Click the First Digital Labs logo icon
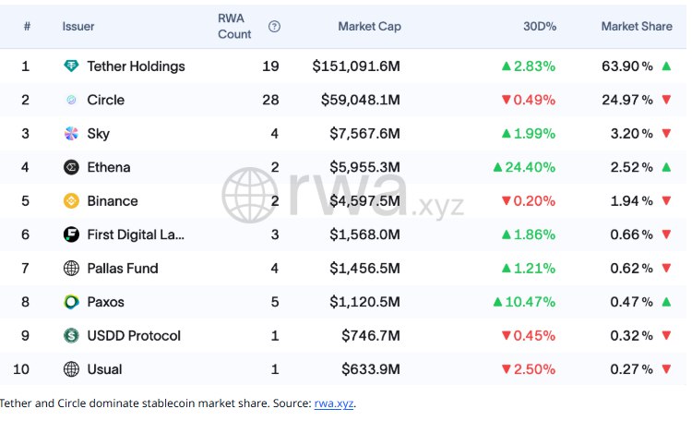The width and height of the screenshot is (692, 421). 71,235
